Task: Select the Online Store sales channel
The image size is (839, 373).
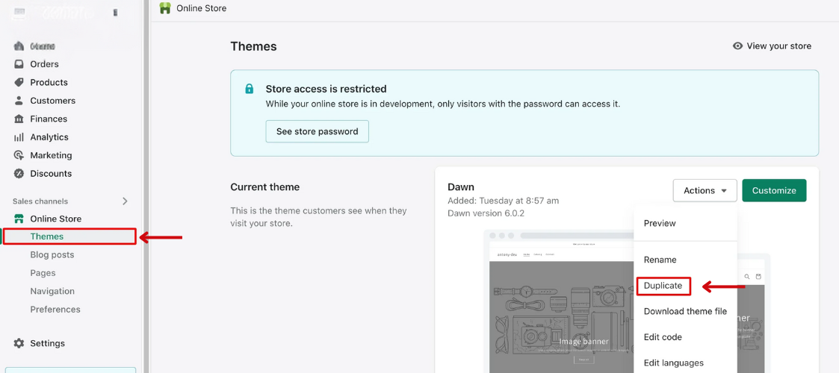Action: pos(55,219)
